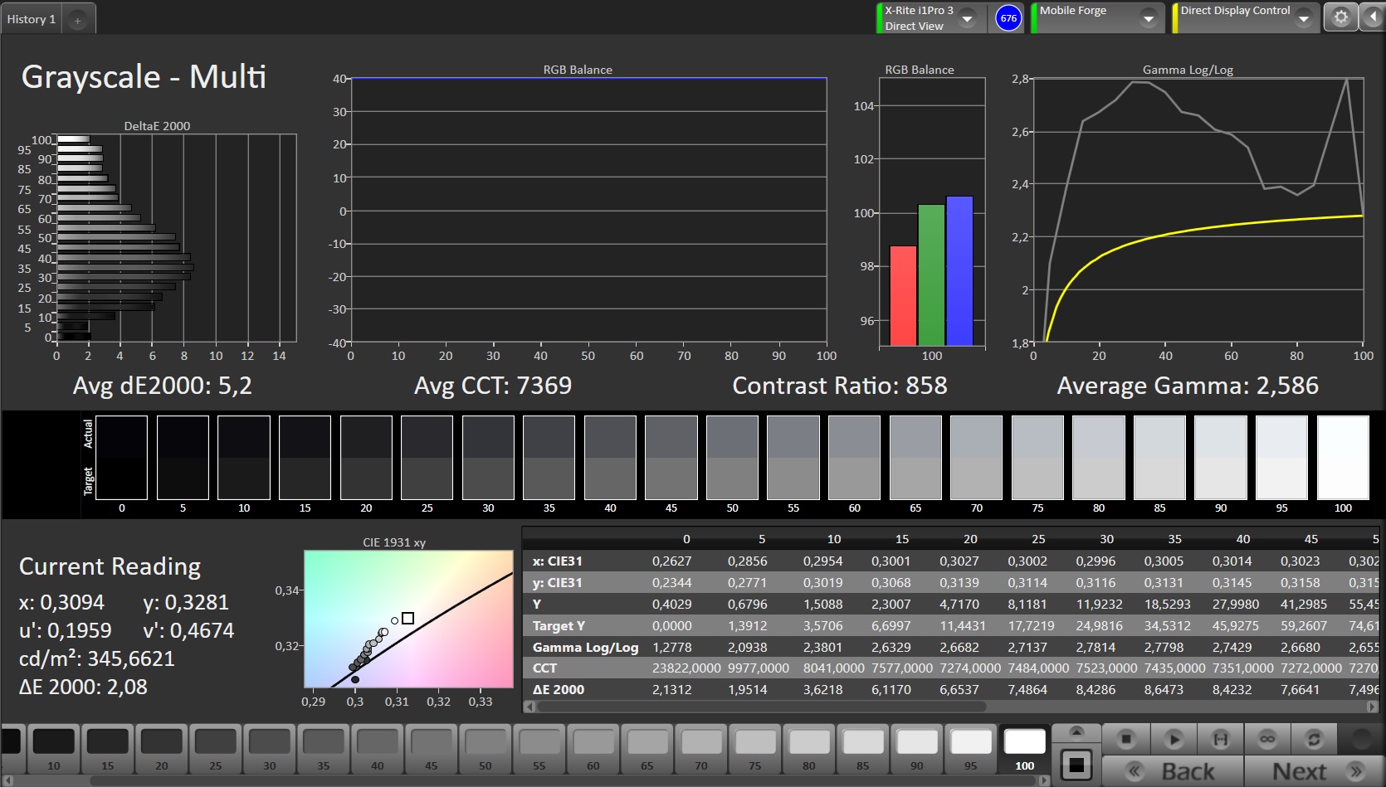Start a reading with the play button
This screenshot has width=1386, height=787.
(1174, 739)
